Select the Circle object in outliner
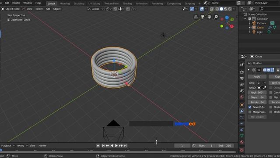Screen dimensions: 280x158 click(x=260, y=28)
